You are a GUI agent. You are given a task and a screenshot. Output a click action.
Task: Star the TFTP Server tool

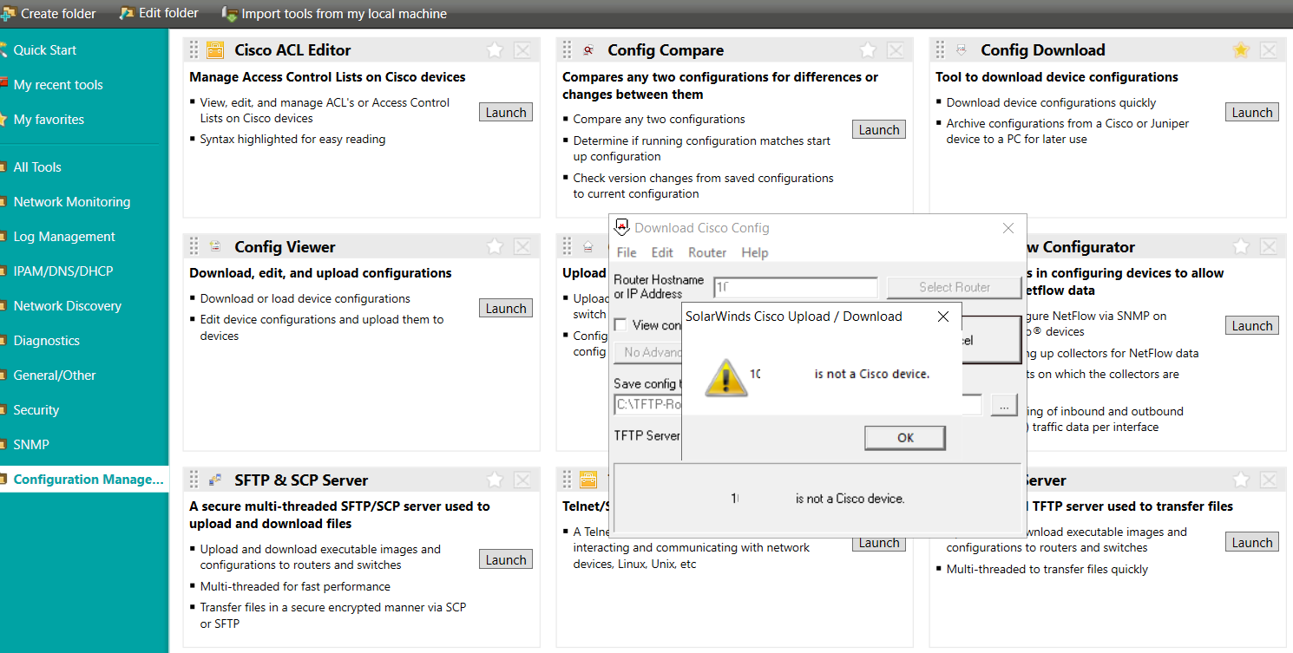click(1241, 480)
